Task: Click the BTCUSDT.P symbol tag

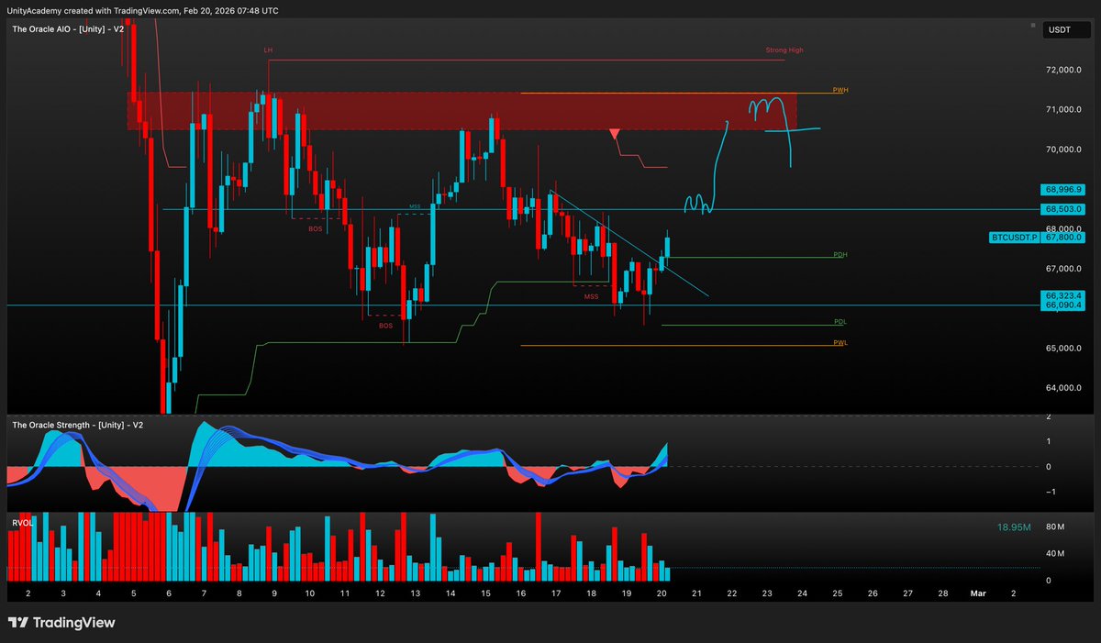Action: pyautogui.click(x=1014, y=237)
